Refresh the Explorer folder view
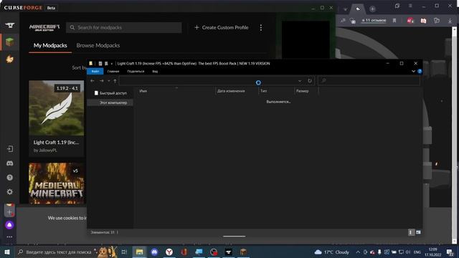 pyautogui.click(x=310, y=81)
